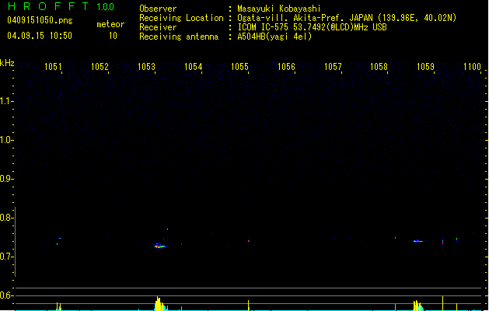Click the Ogata-vill. Akita-Pref. JAPAN location text

coord(347,18)
